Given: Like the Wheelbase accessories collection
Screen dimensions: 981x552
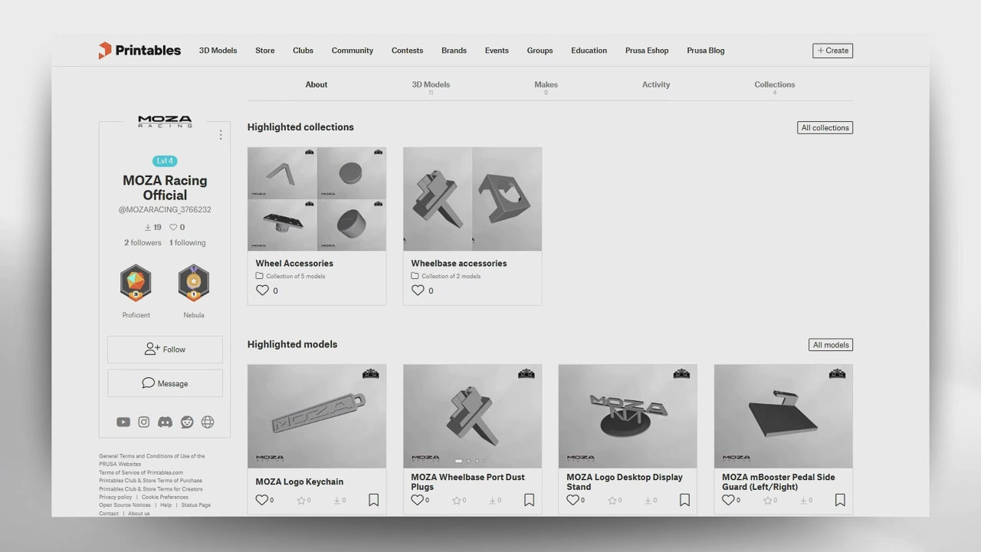Looking at the screenshot, I should pos(418,291).
